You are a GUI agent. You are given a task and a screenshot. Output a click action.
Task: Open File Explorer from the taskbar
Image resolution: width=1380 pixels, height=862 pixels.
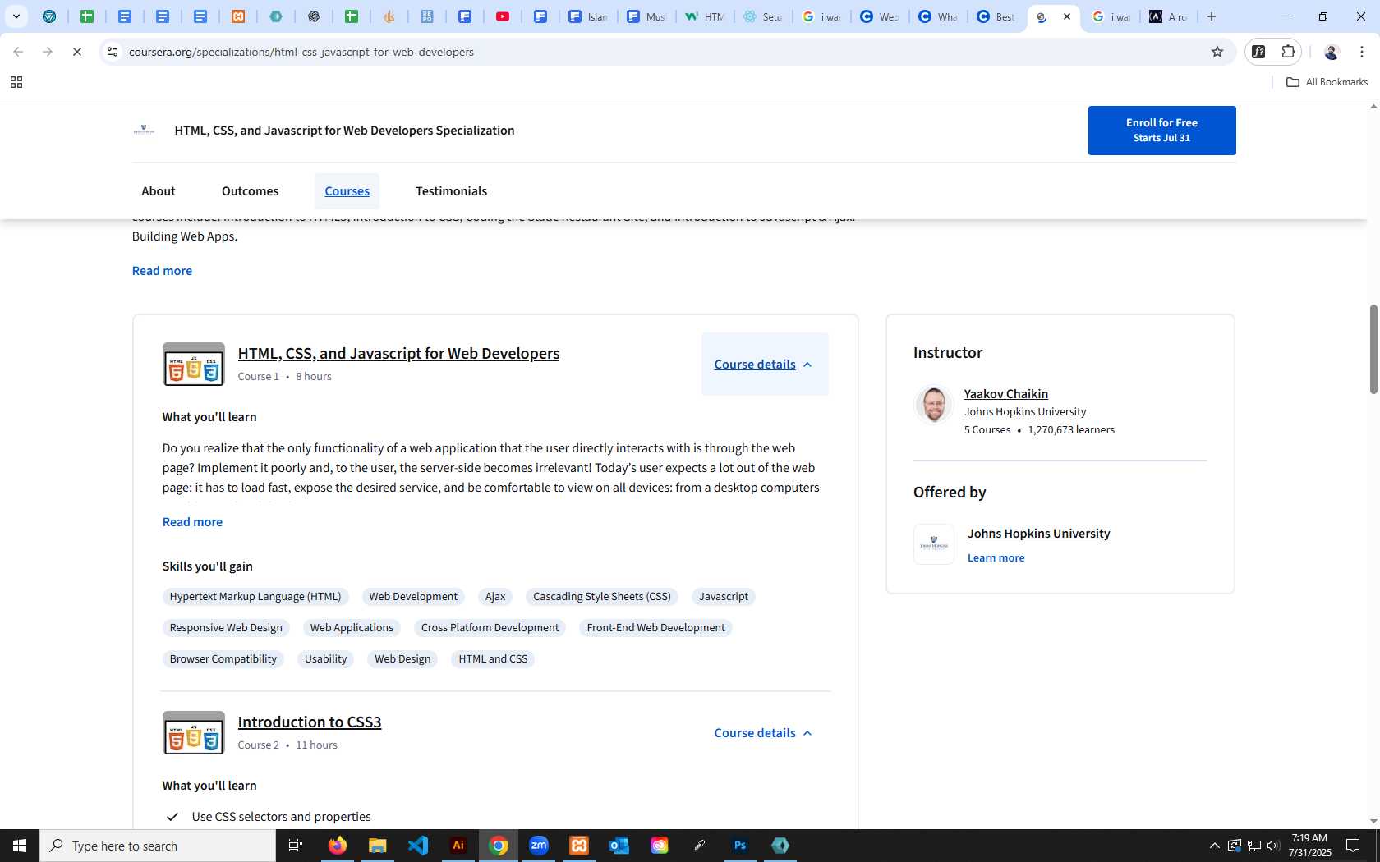coord(378,846)
